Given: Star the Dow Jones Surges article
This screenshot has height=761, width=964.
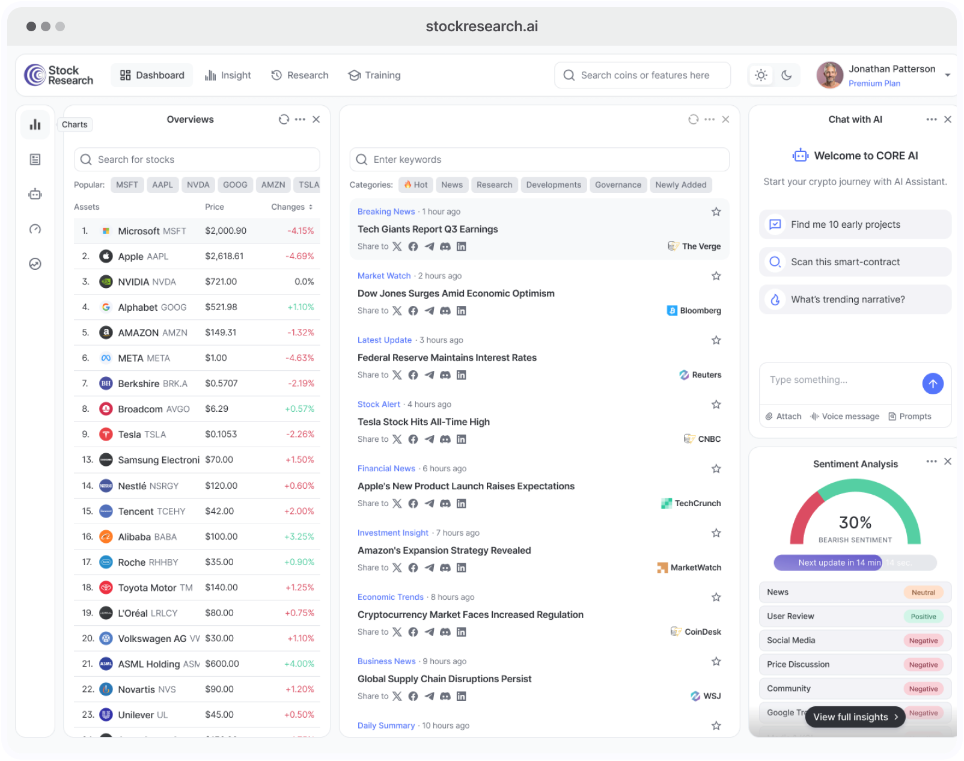Looking at the screenshot, I should coord(716,276).
